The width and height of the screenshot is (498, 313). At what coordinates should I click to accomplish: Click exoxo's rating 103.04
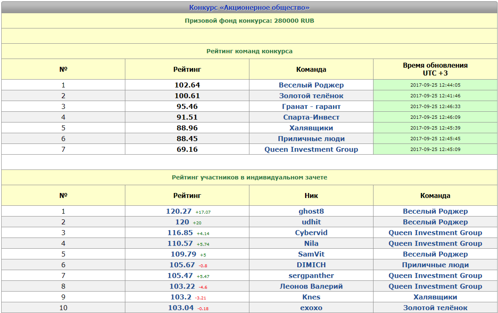pos(181,308)
